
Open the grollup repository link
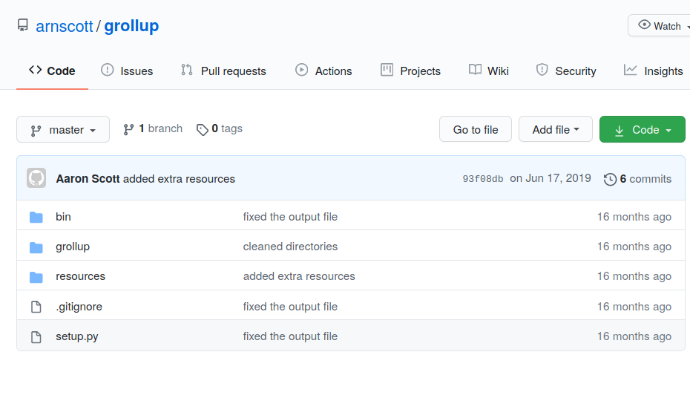(x=131, y=26)
